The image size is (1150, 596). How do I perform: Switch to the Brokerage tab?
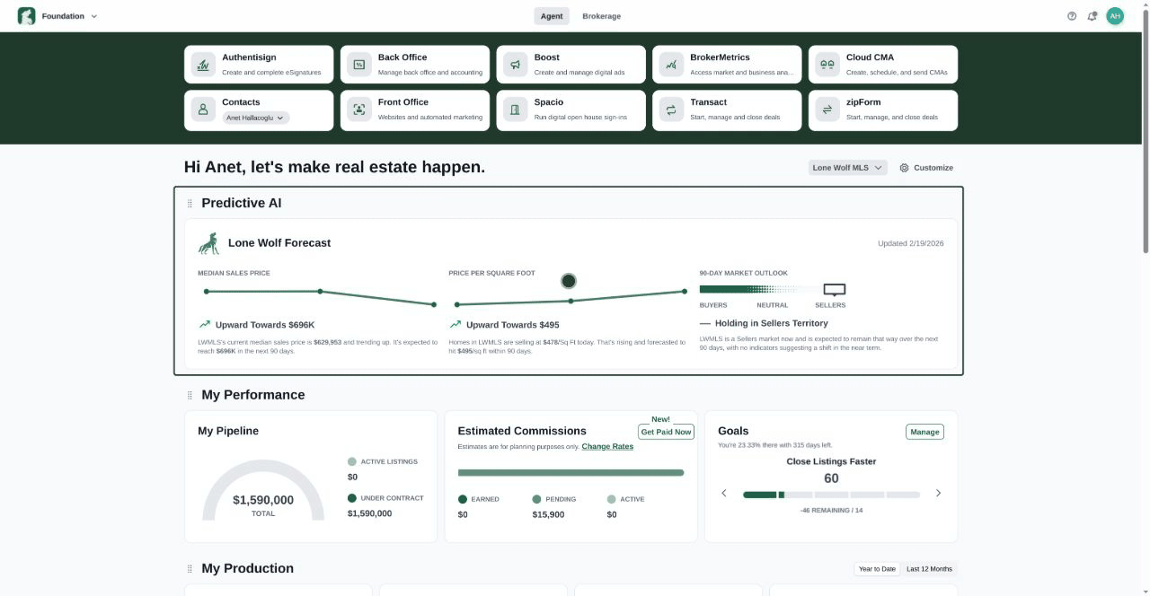tap(601, 16)
